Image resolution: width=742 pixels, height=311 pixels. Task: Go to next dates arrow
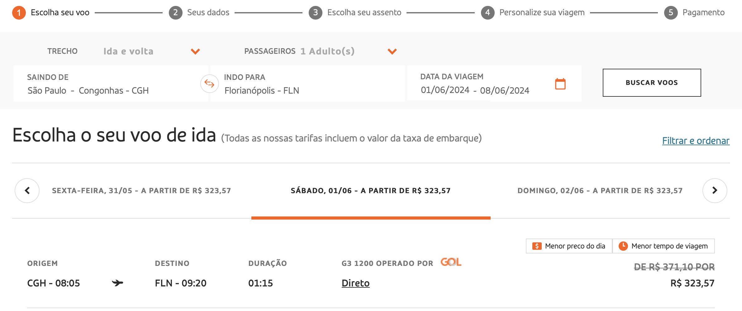[x=715, y=190]
